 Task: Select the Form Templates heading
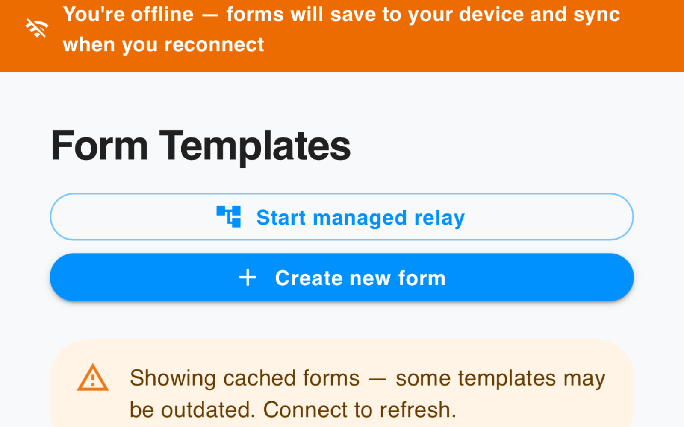[x=200, y=146]
